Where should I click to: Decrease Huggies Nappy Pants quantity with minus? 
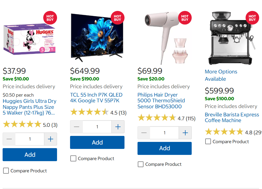(9, 139)
